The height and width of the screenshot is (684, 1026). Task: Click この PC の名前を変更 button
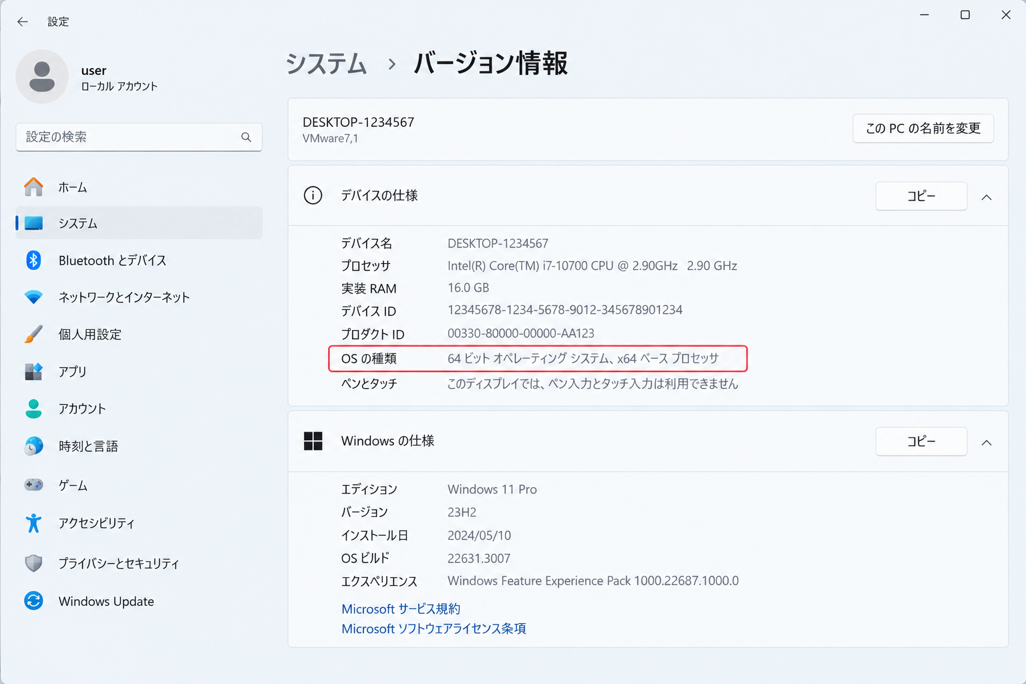click(x=923, y=128)
